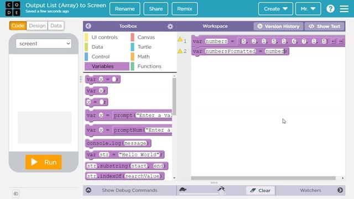The width and height of the screenshot is (354, 199).
Task: Select UI controls toolbox category
Action: 107,37
